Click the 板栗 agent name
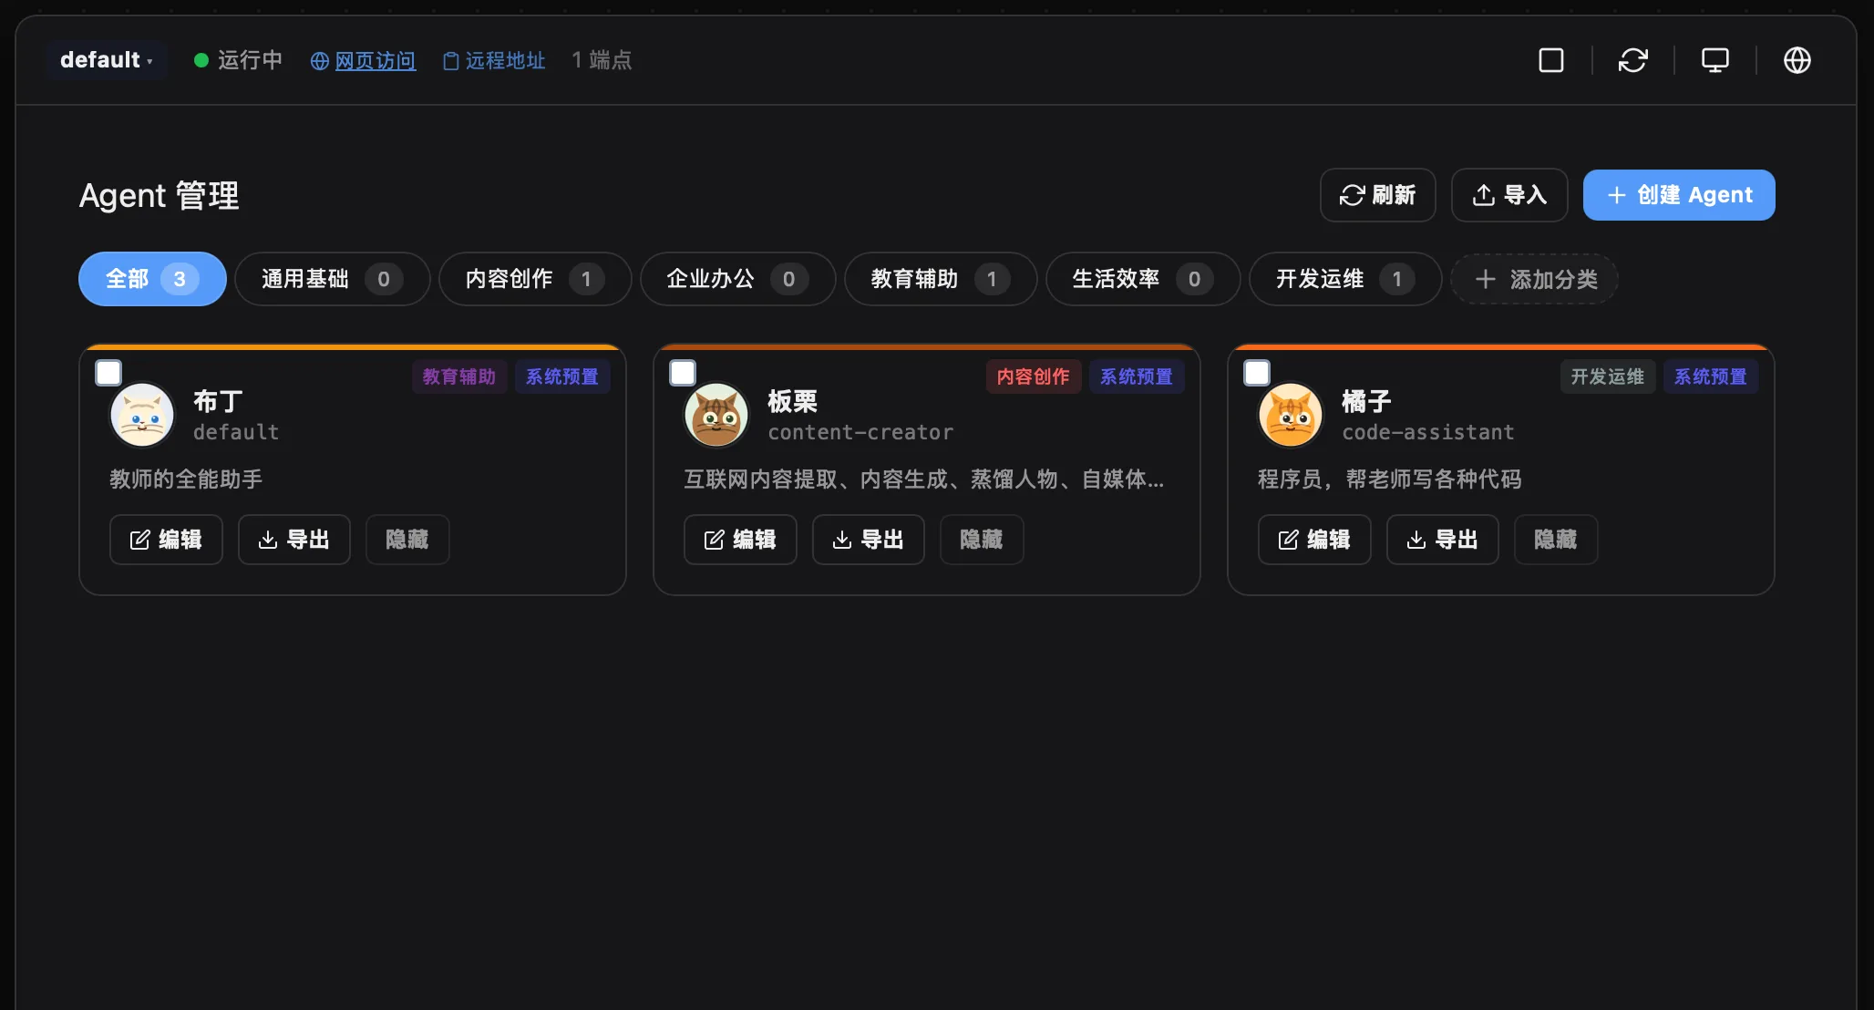This screenshot has width=1874, height=1010. tap(792, 401)
